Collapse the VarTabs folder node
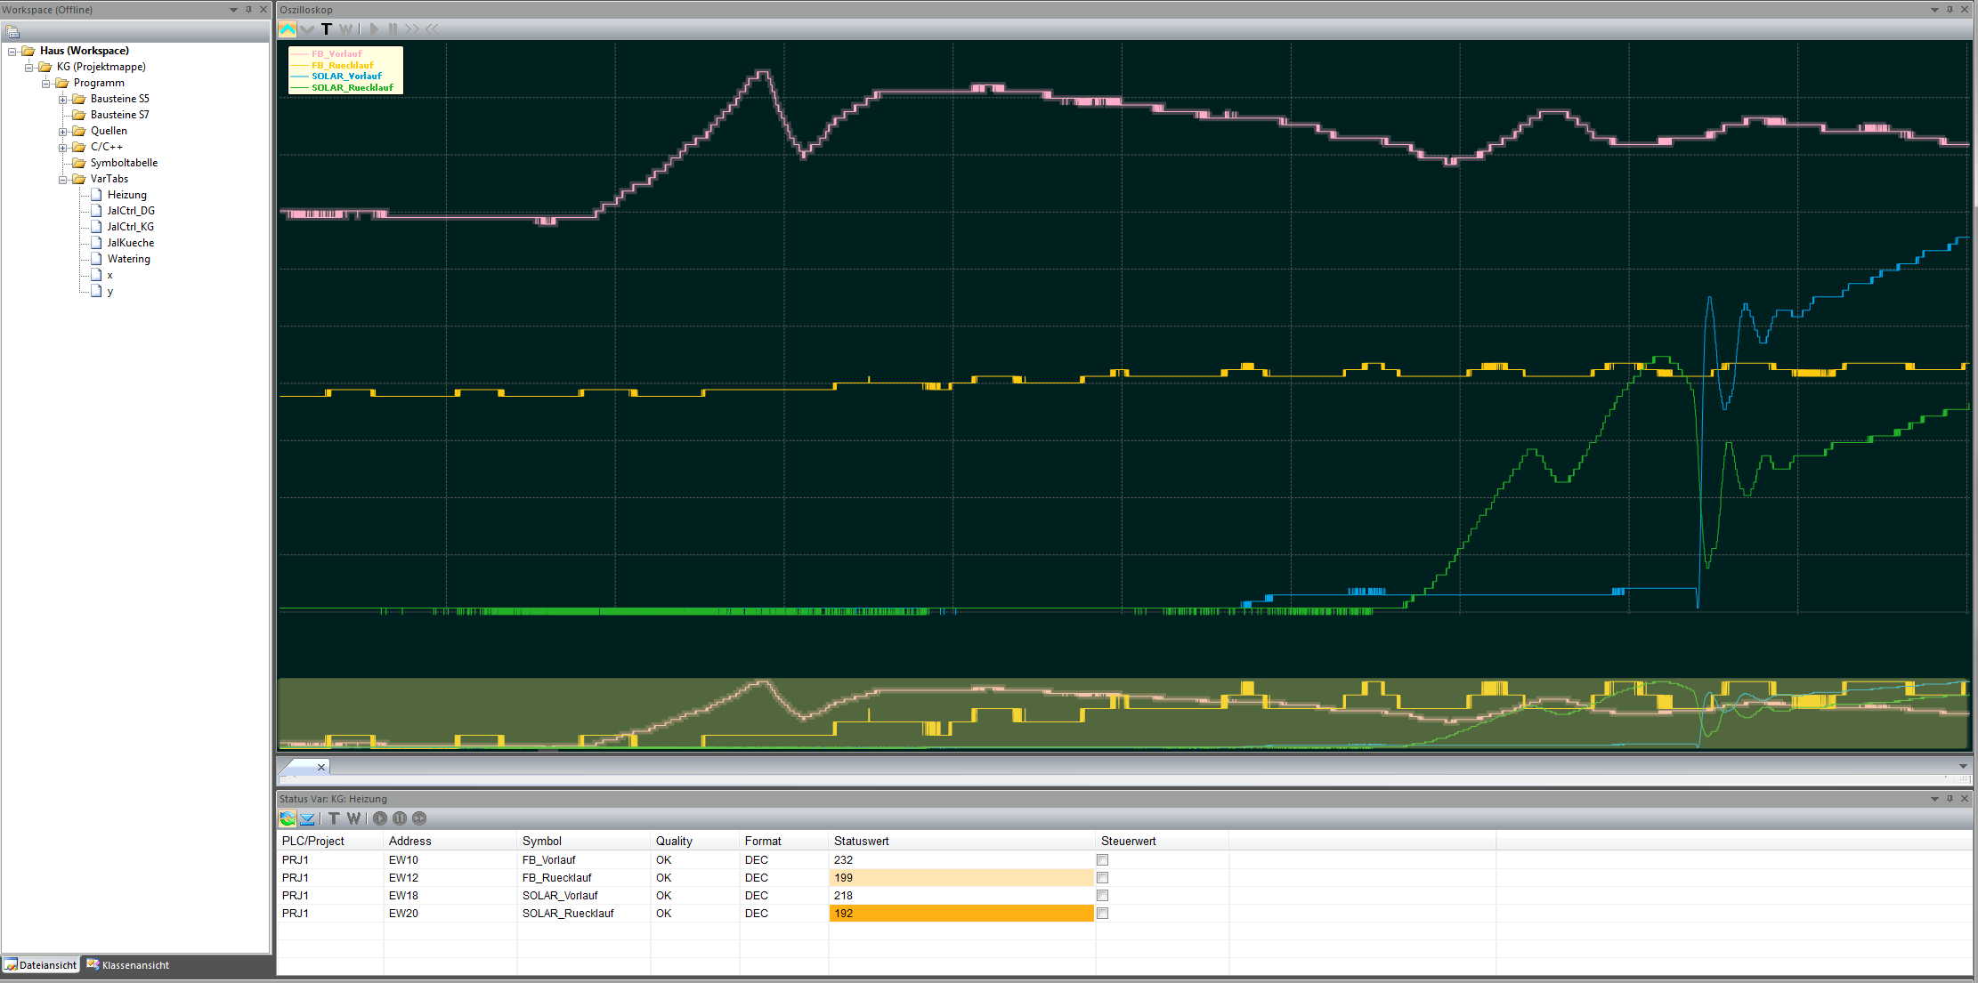This screenshot has width=1978, height=983. click(63, 180)
